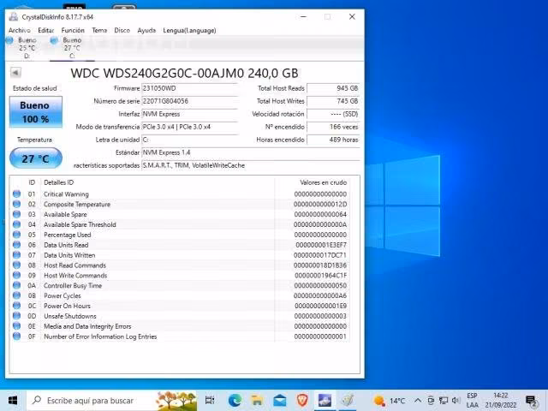
Task: Click the Horas encendido value 489 horas
Action: (x=333, y=140)
